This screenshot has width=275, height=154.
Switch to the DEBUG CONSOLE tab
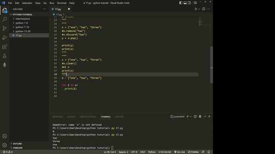pos(88,117)
